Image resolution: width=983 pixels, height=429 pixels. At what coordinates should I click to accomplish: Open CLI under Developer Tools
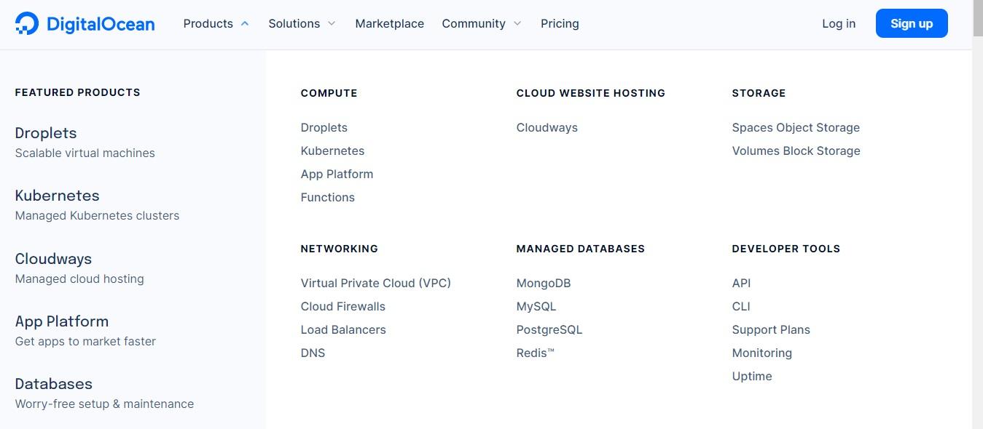click(741, 306)
